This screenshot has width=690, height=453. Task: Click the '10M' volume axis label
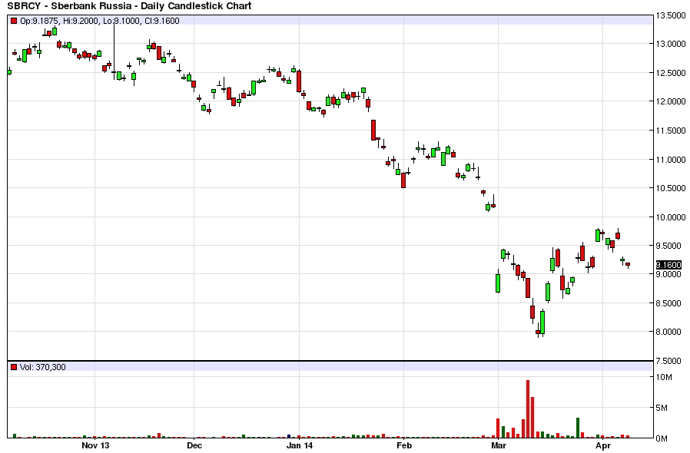tap(664, 377)
